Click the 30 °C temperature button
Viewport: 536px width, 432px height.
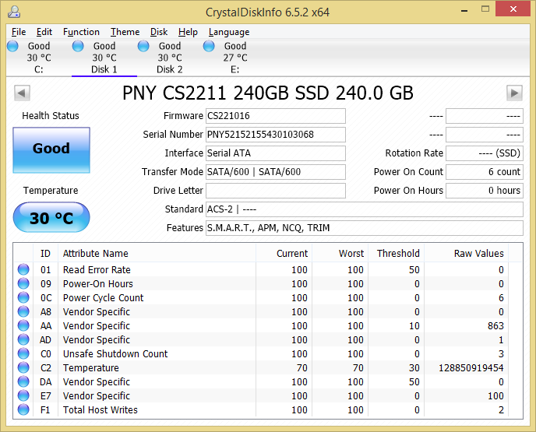[x=51, y=218]
